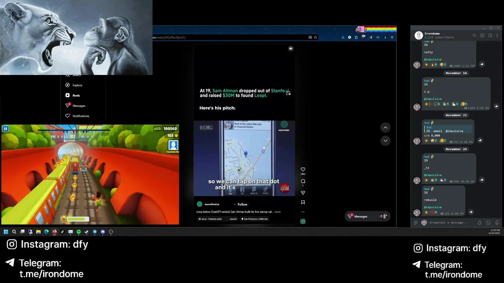The image size is (504, 283).
Task: Click @impulsive mention in the 'rebuild' post
Action: [x=433, y=207]
